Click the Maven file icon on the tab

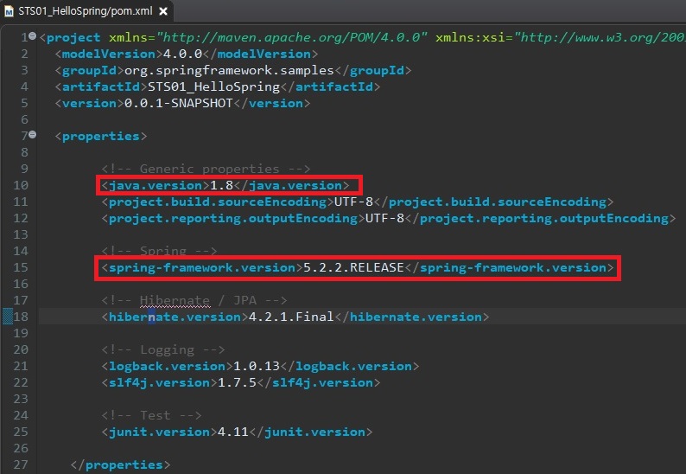coord(9,11)
